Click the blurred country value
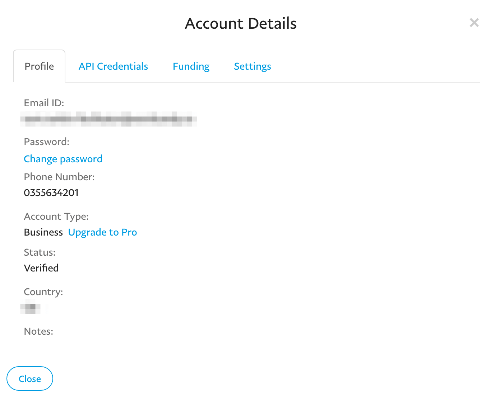The width and height of the screenshot is (485, 395). pos(31,307)
